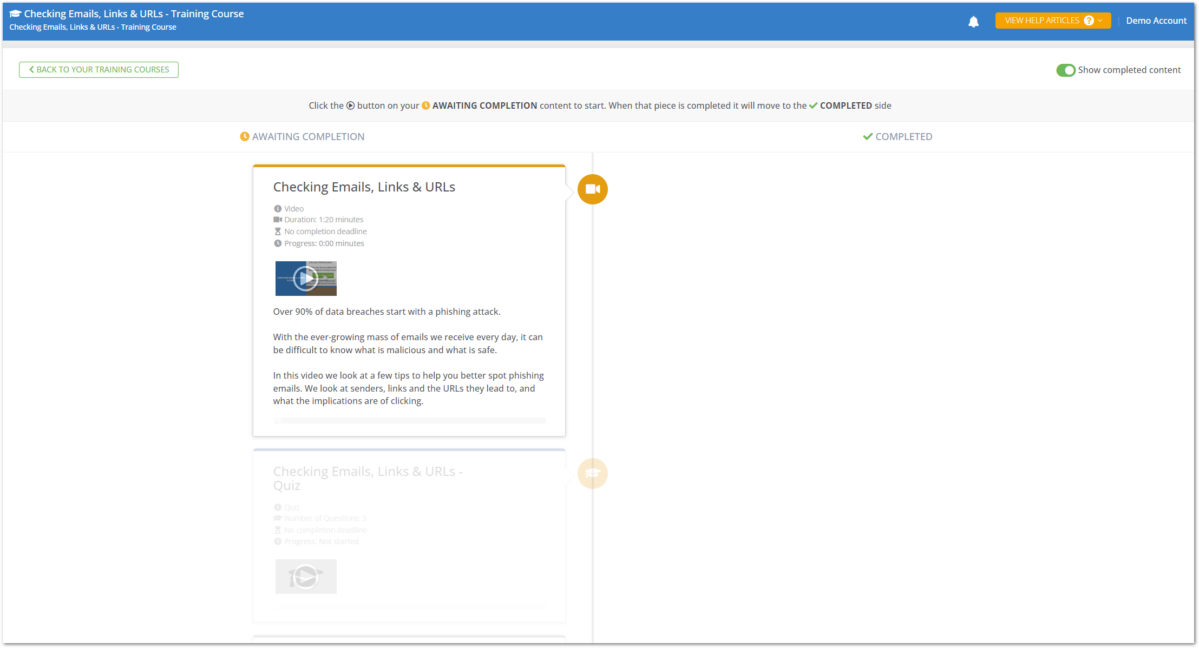Play the Checking Emails video thumbnail
The width and height of the screenshot is (1199, 648).
click(306, 279)
